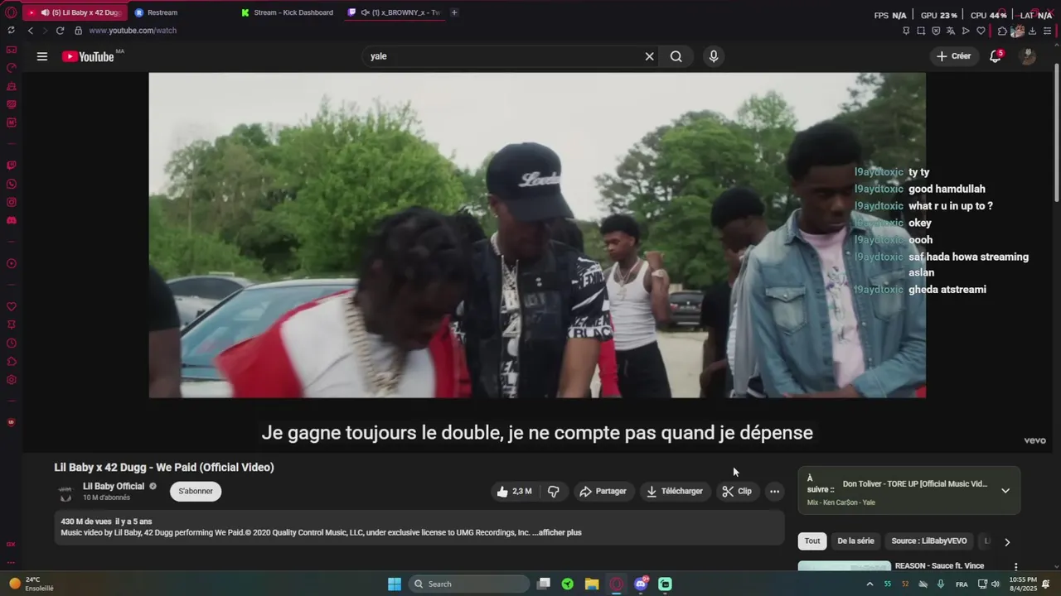Viewport: 1061px width, 596px height.
Task: Select the Tout filter chip
Action: tap(812, 541)
